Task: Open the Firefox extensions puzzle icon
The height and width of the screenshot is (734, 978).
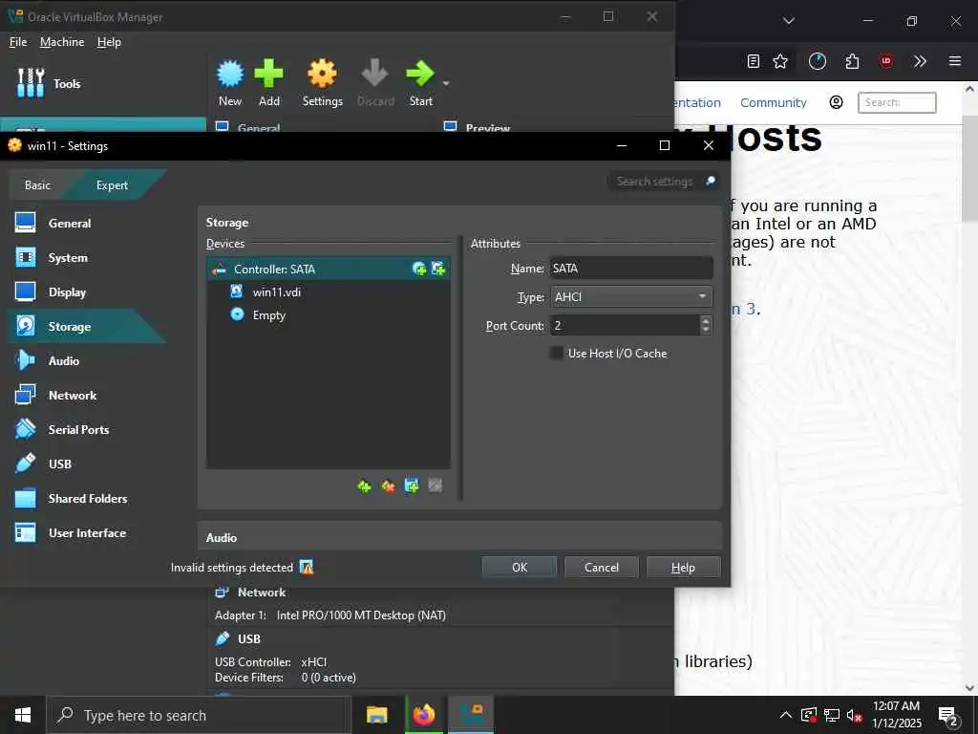Action: pyautogui.click(x=852, y=61)
